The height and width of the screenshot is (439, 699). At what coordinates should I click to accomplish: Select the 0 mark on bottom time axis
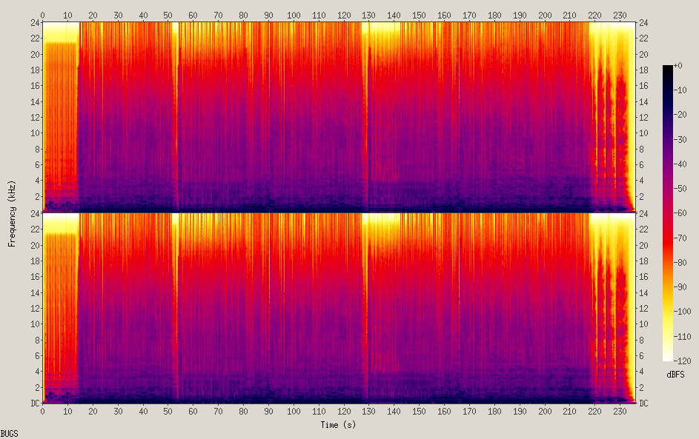coord(43,412)
